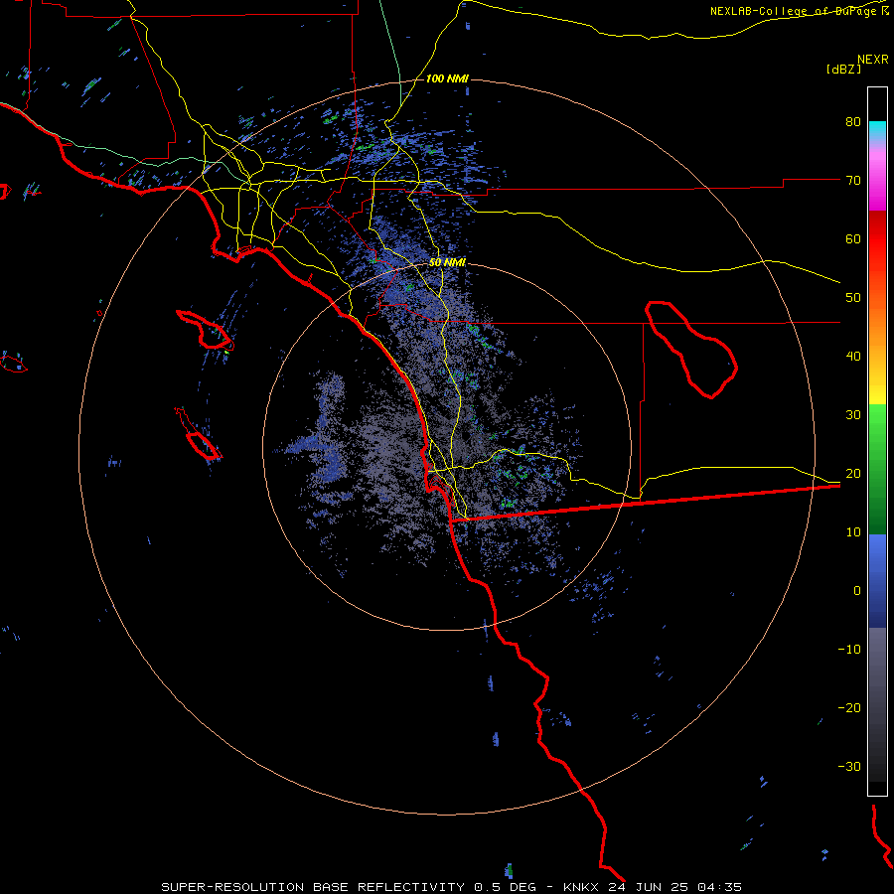
Task: Click the SUPER-RESOLUTION BASE REFLECTIVITY caption text
Action: pos(313,887)
